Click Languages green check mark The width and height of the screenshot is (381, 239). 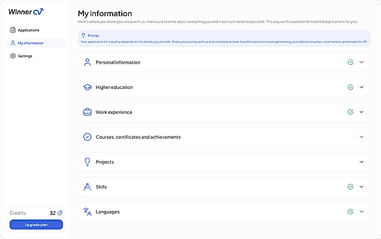(x=350, y=212)
